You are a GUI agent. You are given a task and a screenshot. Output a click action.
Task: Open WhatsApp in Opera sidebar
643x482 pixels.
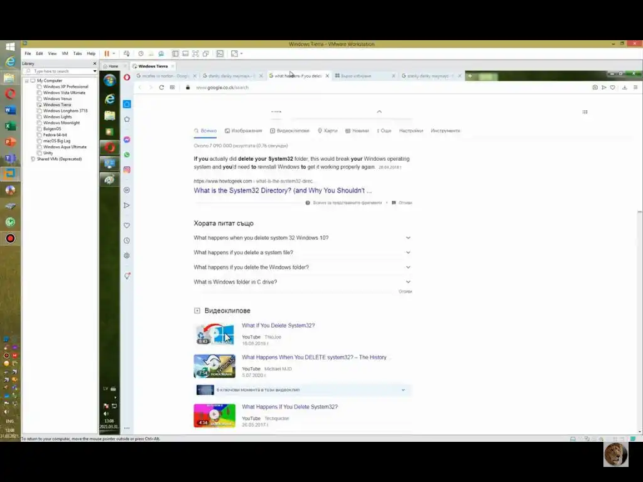pos(127,155)
